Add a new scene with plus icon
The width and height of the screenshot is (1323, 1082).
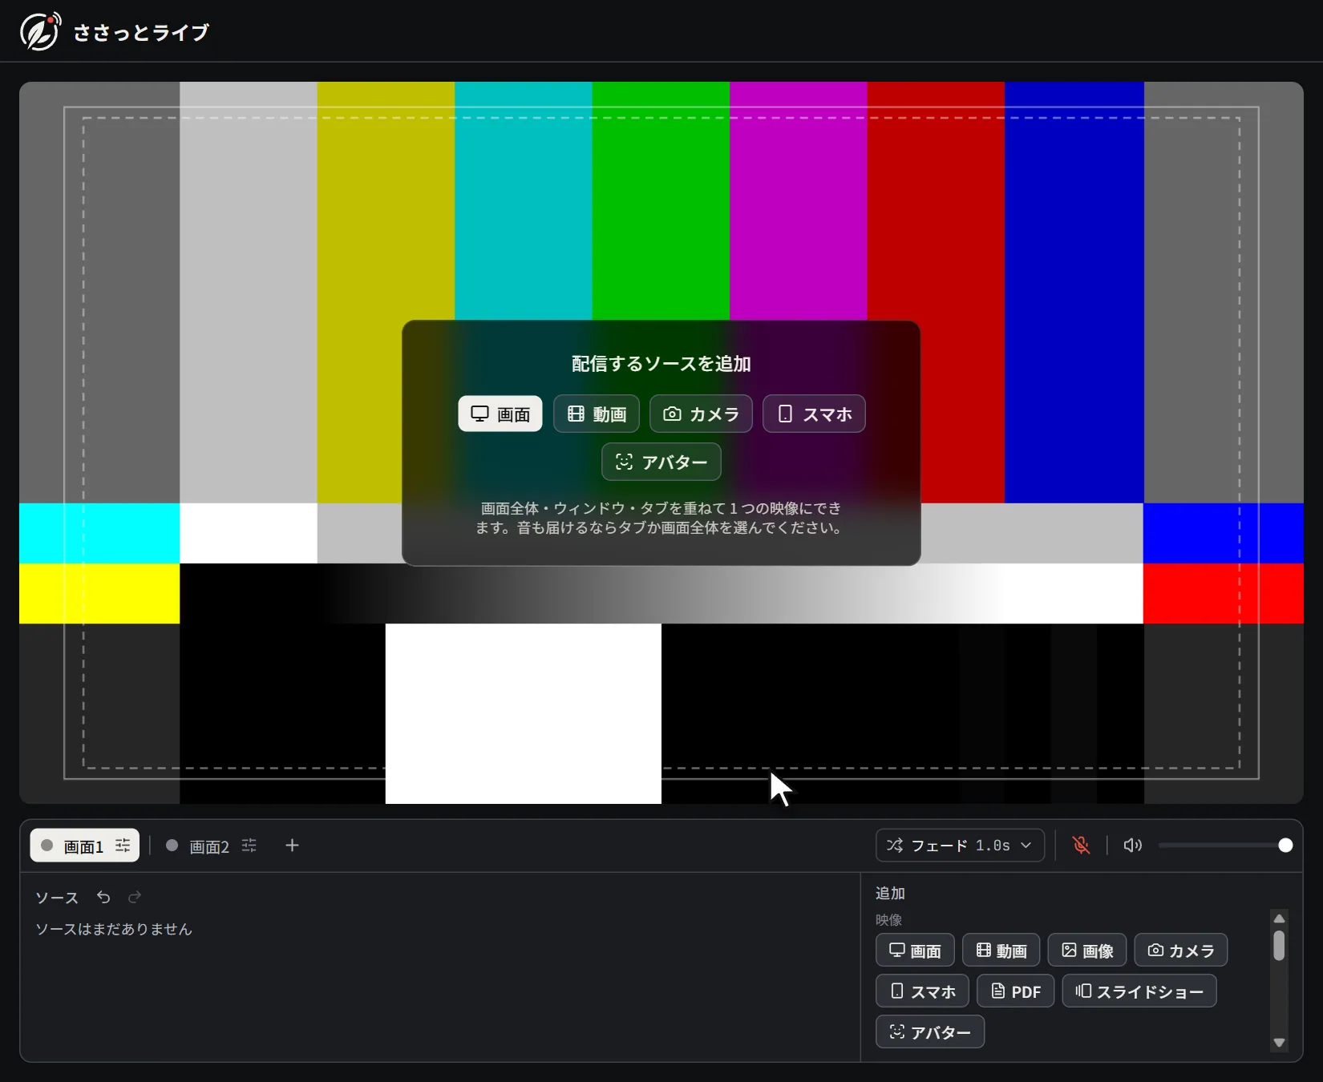click(x=292, y=846)
